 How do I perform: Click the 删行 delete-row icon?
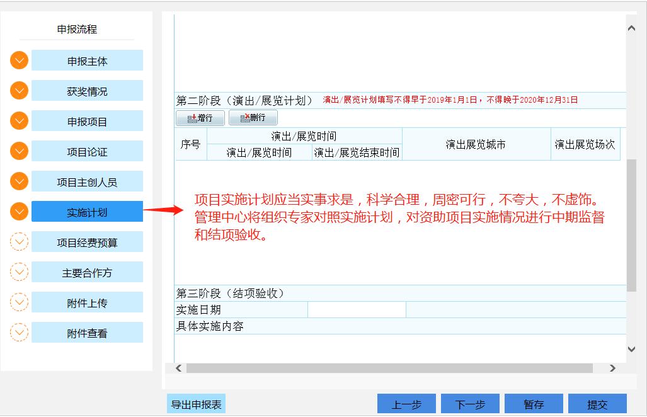pyautogui.click(x=253, y=118)
